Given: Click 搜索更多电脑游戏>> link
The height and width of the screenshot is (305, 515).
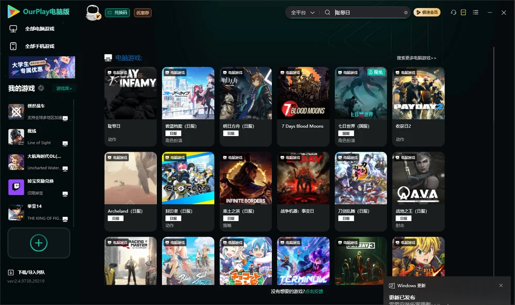Looking at the screenshot, I should [416, 58].
